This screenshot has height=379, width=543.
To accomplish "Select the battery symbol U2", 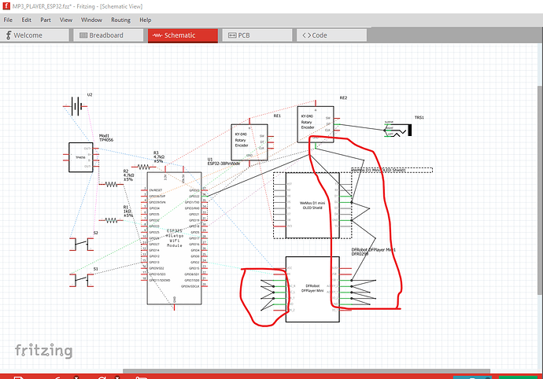I will (76, 106).
